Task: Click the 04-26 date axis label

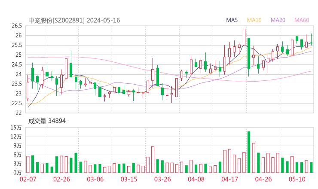Action: click(x=263, y=179)
